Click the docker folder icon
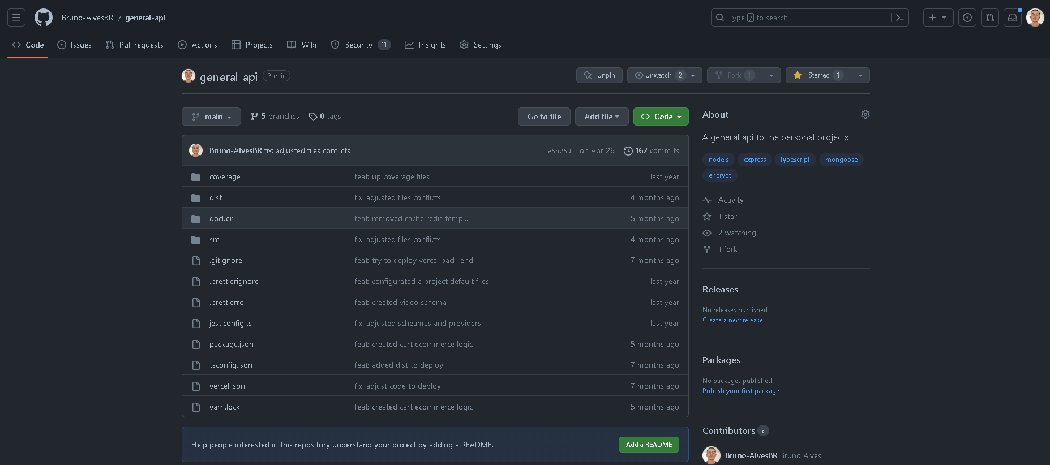Image resolution: width=1050 pixels, height=465 pixels. tap(196, 219)
